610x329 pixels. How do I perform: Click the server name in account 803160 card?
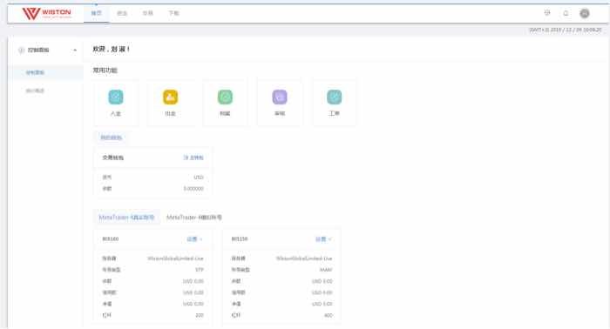tap(175, 258)
